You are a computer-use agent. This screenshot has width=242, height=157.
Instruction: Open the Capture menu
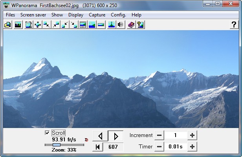[x=97, y=15]
